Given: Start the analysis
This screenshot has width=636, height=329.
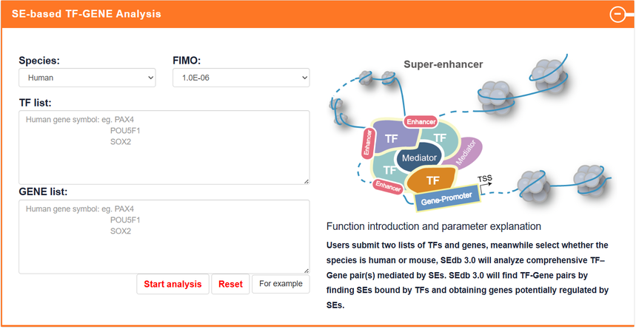Looking at the screenshot, I should (173, 284).
